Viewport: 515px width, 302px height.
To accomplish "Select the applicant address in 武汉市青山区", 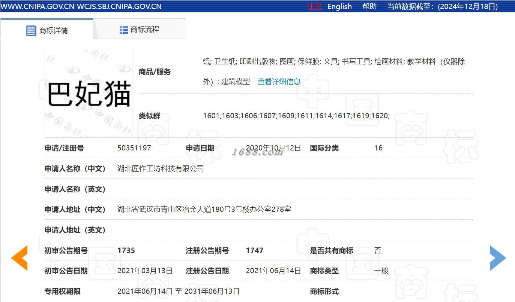I will [204, 209].
